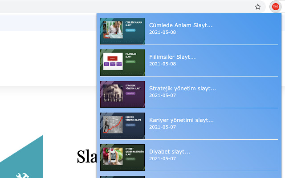285x178 pixels.
Task: Click date 2021-05-07 under Stratejik yönetim
Action: tap(163, 96)
